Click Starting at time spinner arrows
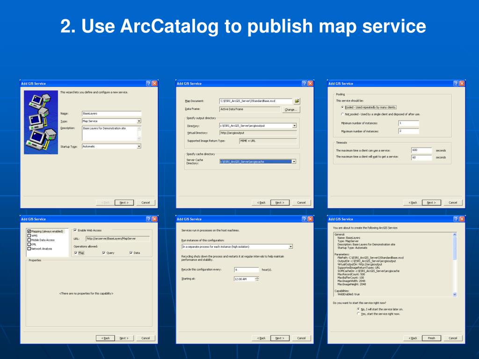Image resolution: width=479 pixels, height=359 pixels. click(x=257, y=279)
